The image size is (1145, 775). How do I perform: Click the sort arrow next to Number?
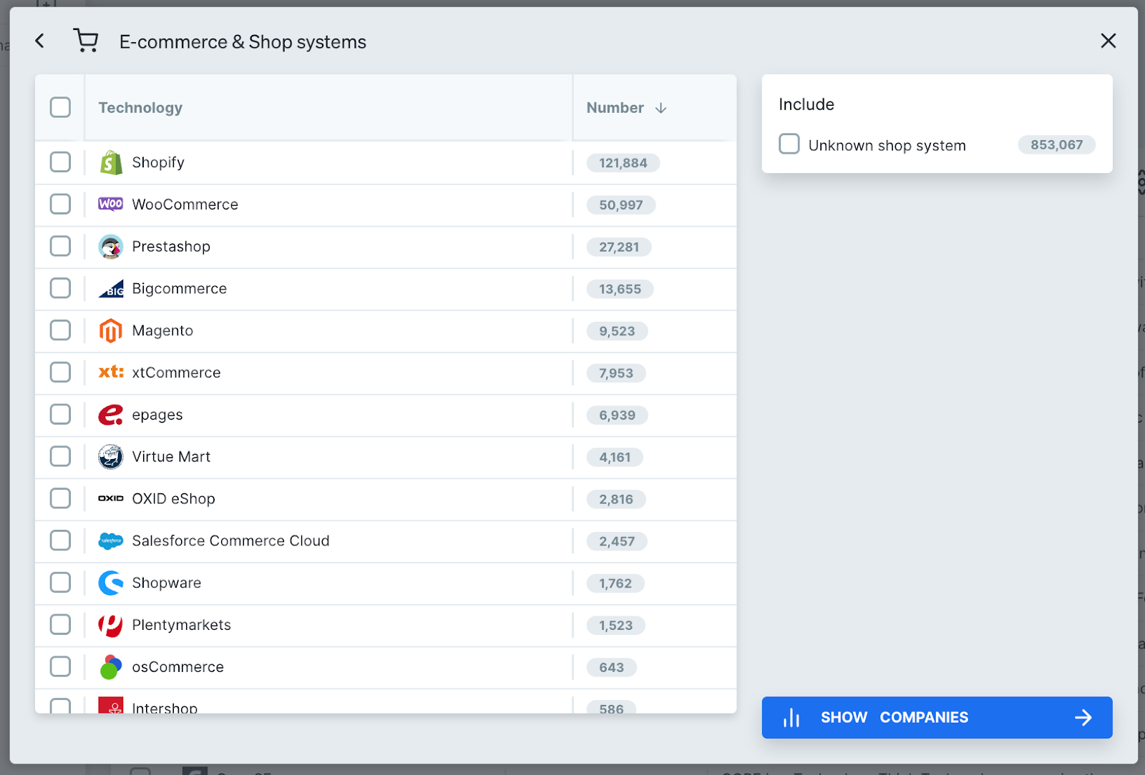[x=661, y=108]
